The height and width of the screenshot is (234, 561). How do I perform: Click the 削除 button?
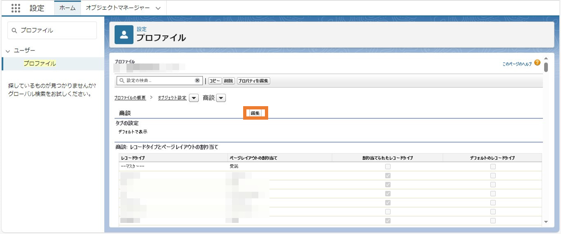coord(228,81)
